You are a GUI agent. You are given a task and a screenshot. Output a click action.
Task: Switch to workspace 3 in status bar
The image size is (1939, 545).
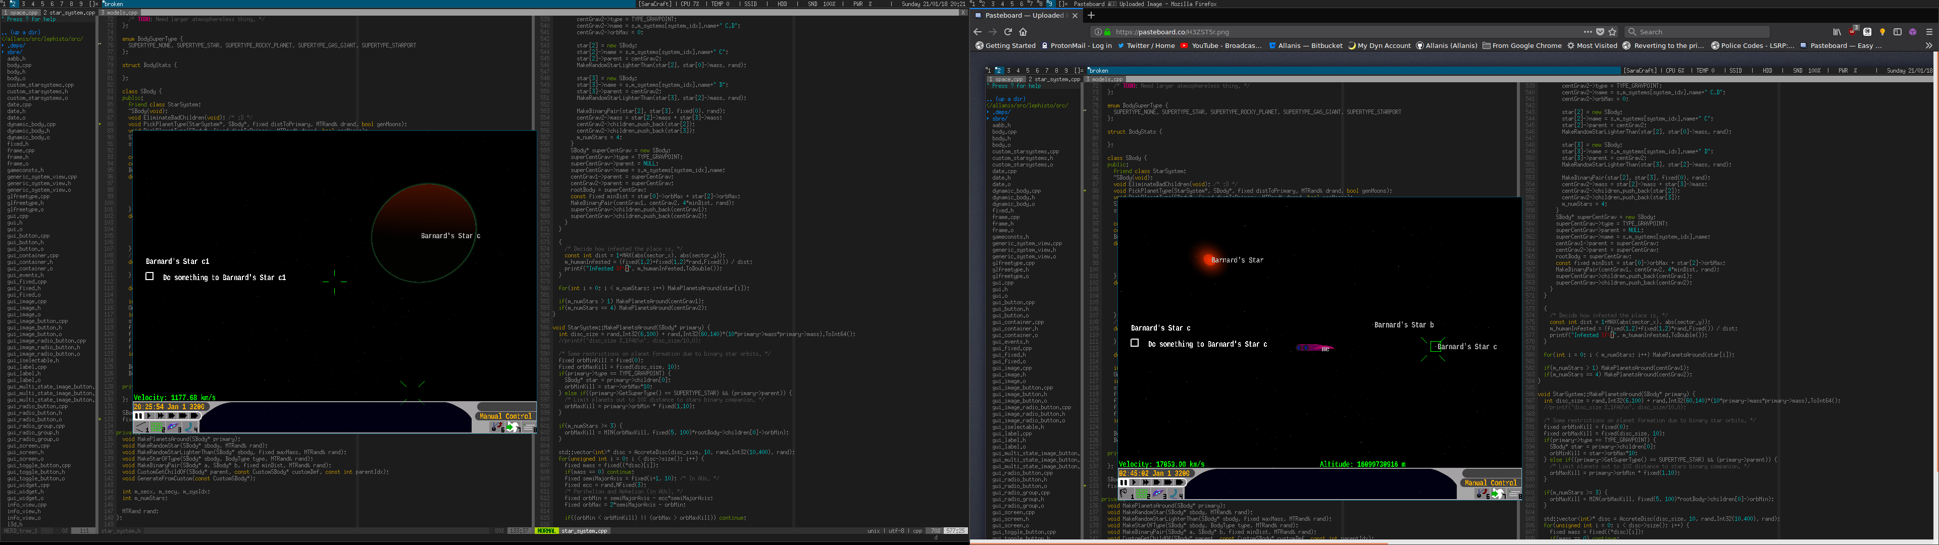click(23, 4)
